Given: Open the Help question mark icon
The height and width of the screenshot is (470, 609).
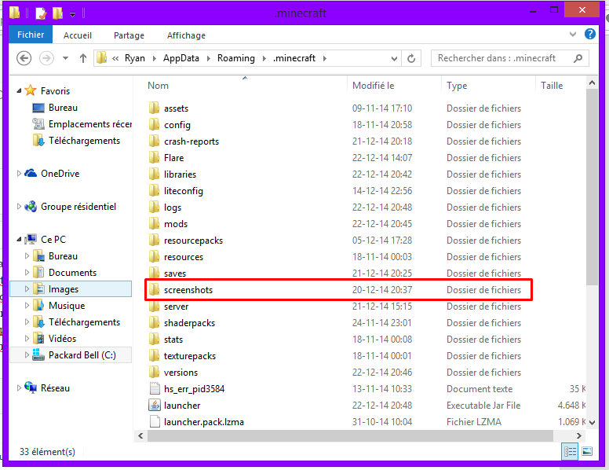Looking at the screenshot, I should (x=590, y=35).
